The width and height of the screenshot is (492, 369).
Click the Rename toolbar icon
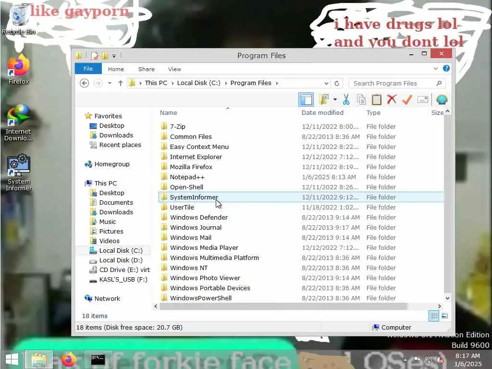click(x=423, y=99)
